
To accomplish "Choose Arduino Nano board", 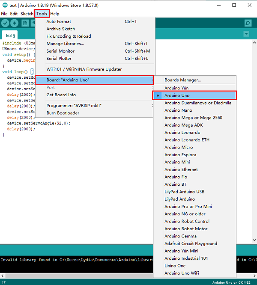I will [194, 110].
